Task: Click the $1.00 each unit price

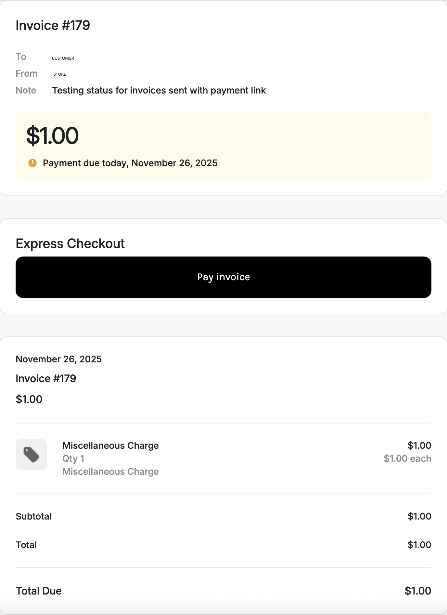Action: point(407,458)
